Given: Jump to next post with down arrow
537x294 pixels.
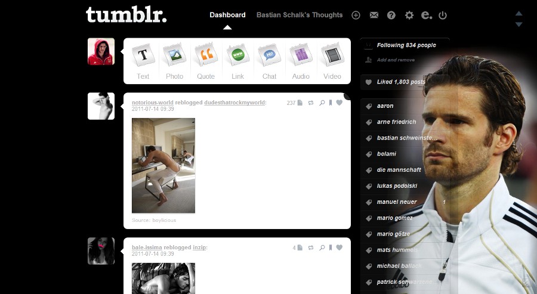Looking at the screenshot, I should click(x=519, y=24).
